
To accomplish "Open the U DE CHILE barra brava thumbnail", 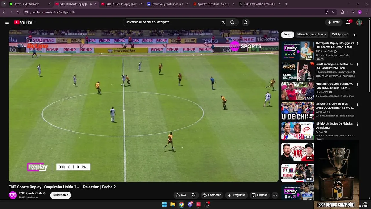I will (298, 111).
